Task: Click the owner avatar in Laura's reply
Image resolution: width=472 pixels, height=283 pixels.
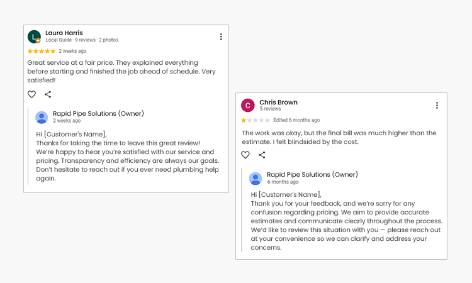Action: point(42,117)
